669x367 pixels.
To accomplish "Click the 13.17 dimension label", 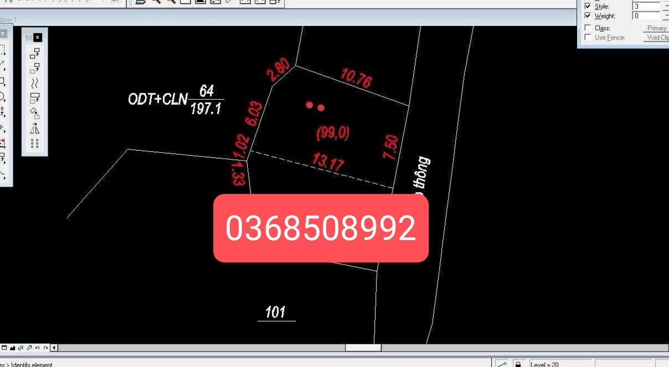I will click(x=328, y=162).
